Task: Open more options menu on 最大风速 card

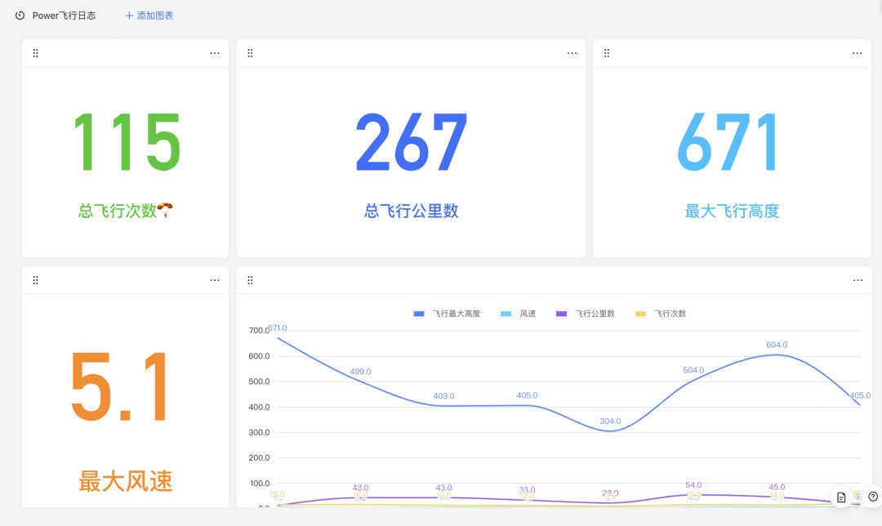Action: (215, 280)
